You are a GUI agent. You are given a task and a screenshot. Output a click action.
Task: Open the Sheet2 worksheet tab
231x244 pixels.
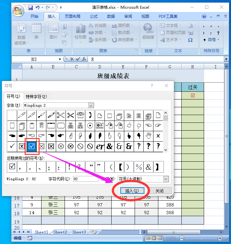click(60, 232)
